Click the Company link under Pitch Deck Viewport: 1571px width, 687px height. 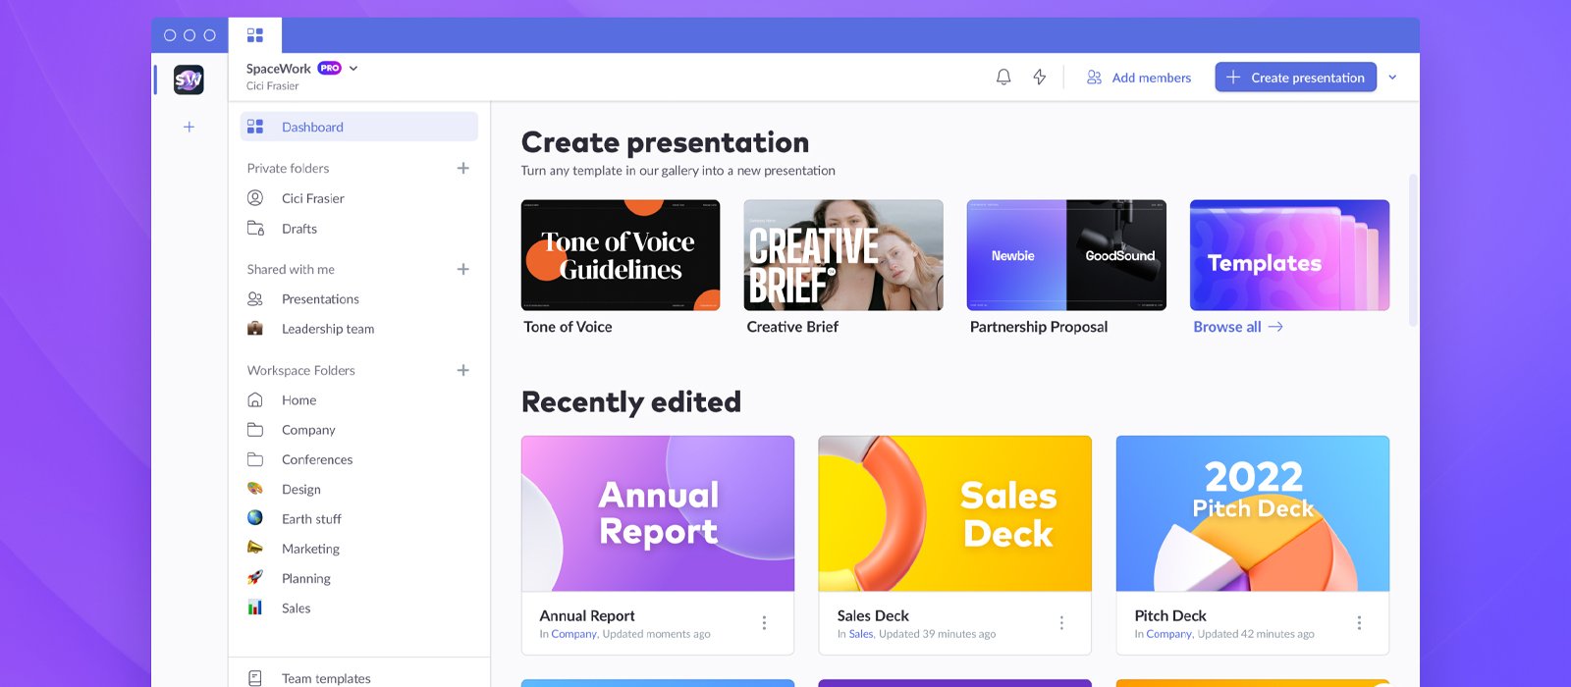coord(1169,634)
